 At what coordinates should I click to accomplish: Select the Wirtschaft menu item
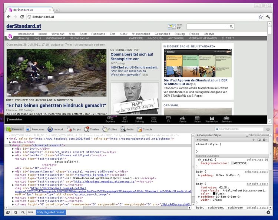[x=58, y=34]
